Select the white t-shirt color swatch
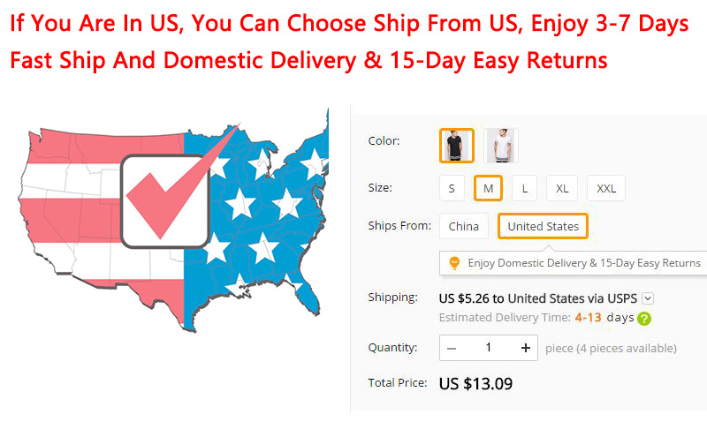Screen dimensions: 707x422 click(x=501, y=146)
